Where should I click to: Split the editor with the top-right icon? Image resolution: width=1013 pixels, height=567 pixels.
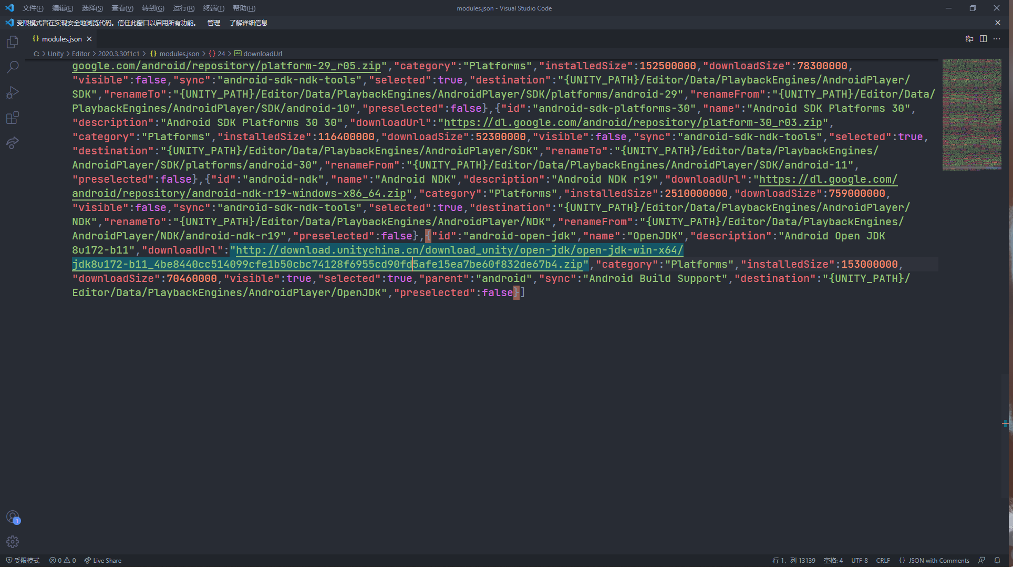(x=983, y=38)
